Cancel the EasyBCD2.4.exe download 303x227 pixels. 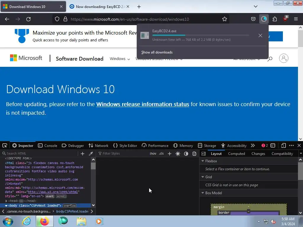coord(260,35)
